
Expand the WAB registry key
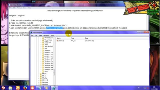click(x=41, y=44)
